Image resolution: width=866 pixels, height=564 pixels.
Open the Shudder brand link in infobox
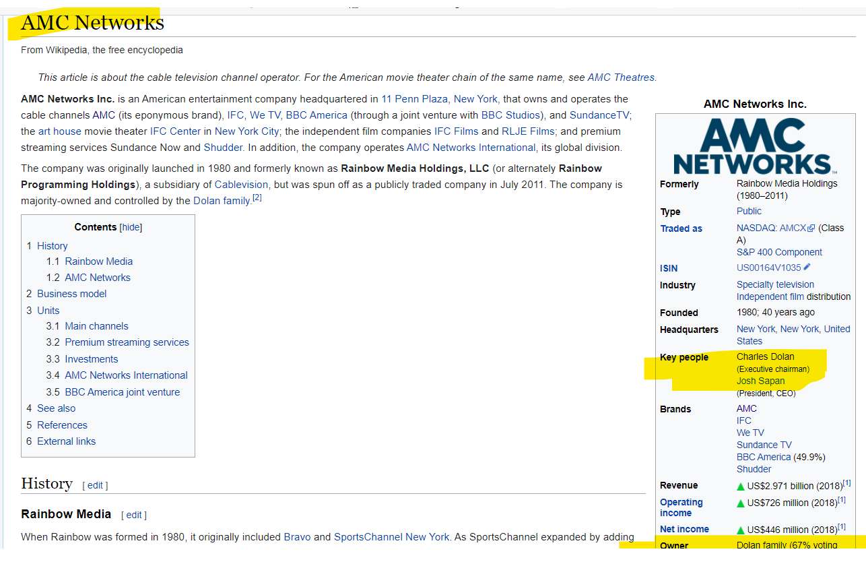coord(754,469)
